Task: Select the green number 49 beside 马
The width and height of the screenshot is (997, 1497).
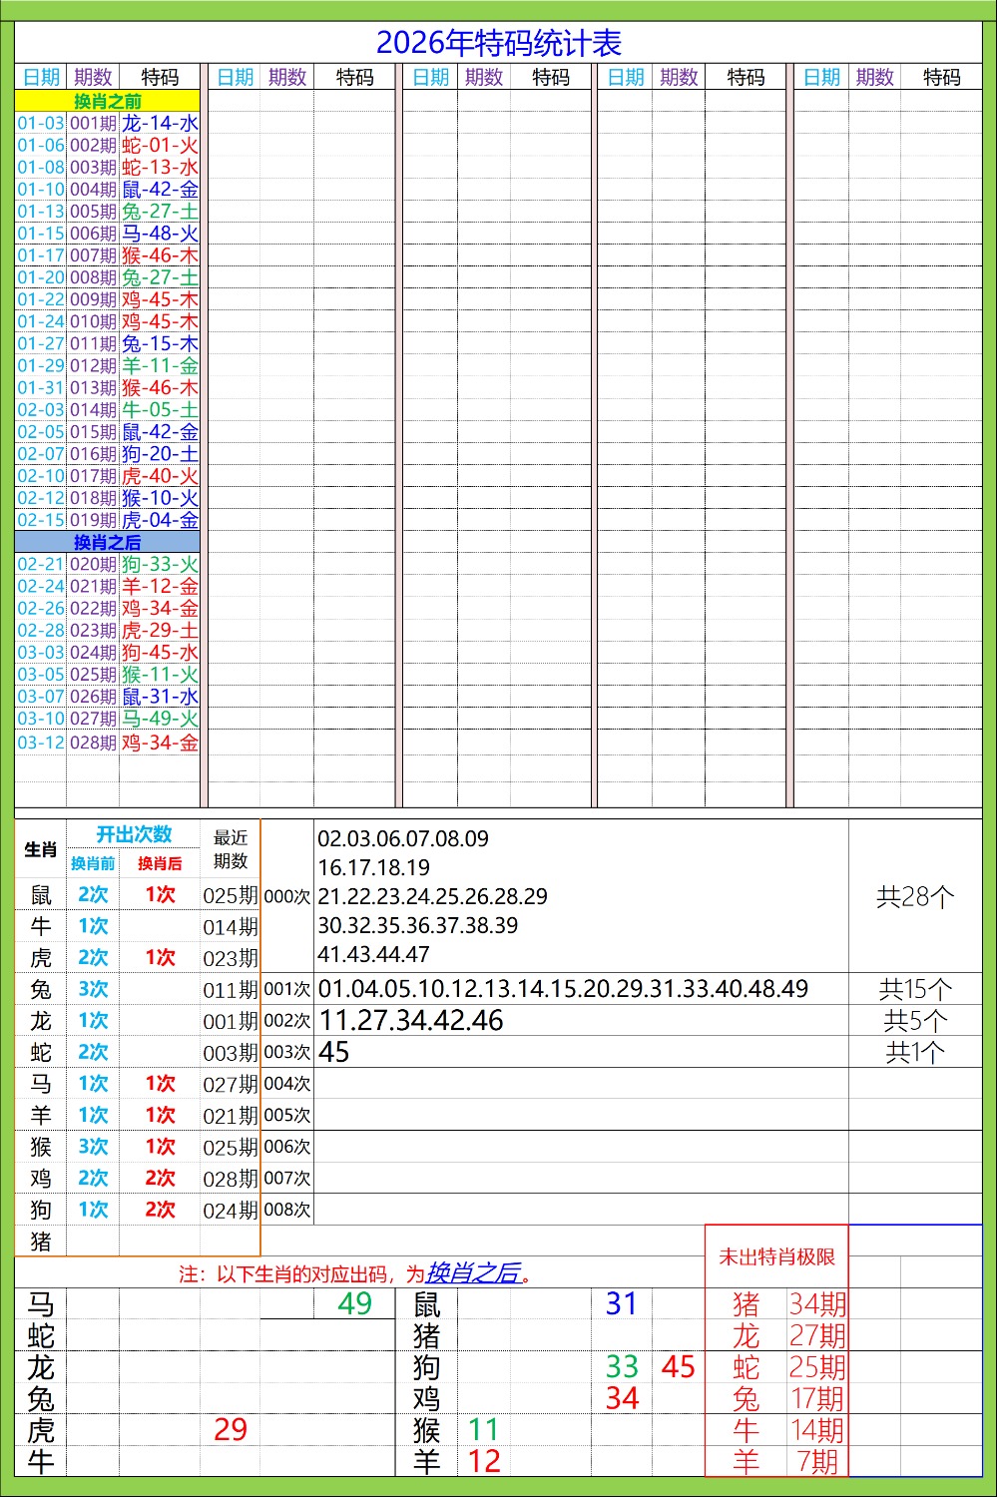Action: tap(354, 1303)
